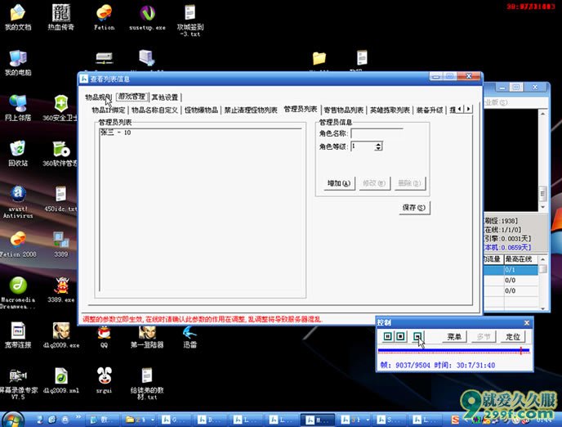Open the Windows Start button
Image resolution: width=562 pixels, height=427 pixels.
pos(13,420)
